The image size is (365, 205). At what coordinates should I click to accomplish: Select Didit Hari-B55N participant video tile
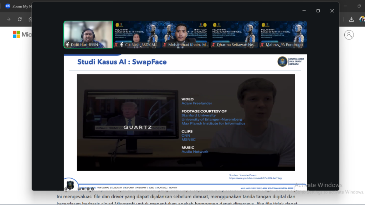point(88,35)
